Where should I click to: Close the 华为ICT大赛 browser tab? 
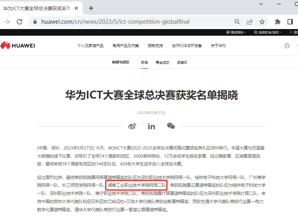click(76, 8)
